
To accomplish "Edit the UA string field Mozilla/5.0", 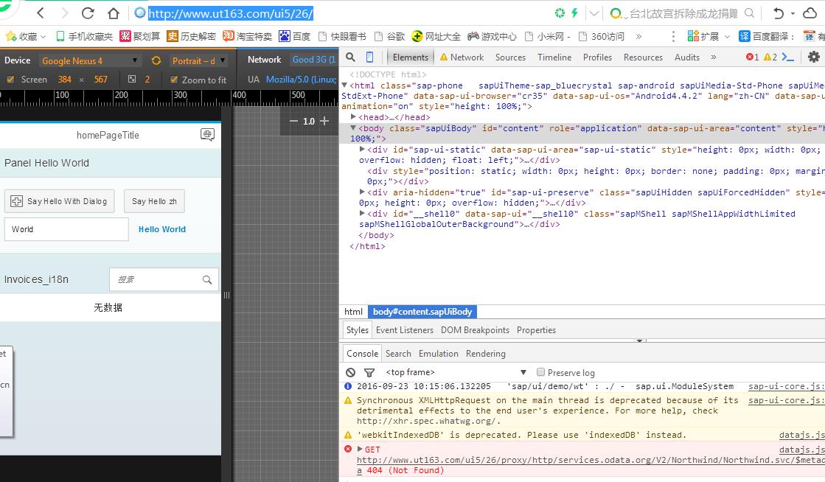I will click(301, 80).
